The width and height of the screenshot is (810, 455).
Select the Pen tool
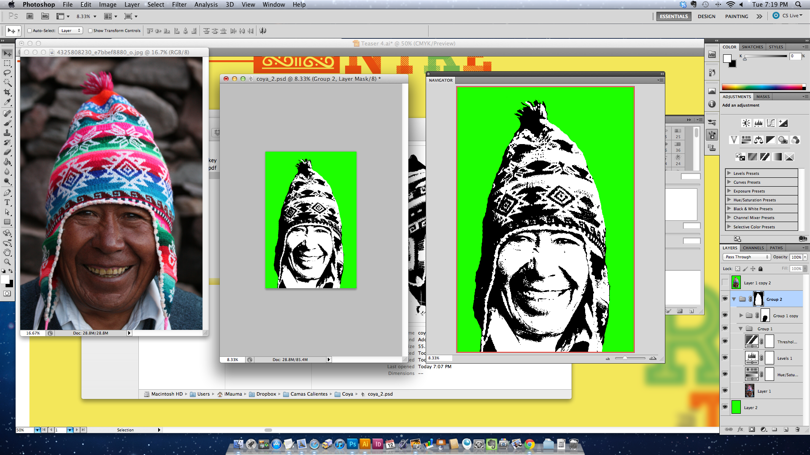7,193
